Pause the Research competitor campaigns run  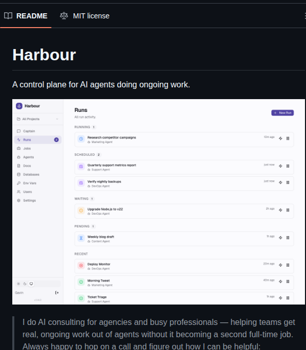288,138
